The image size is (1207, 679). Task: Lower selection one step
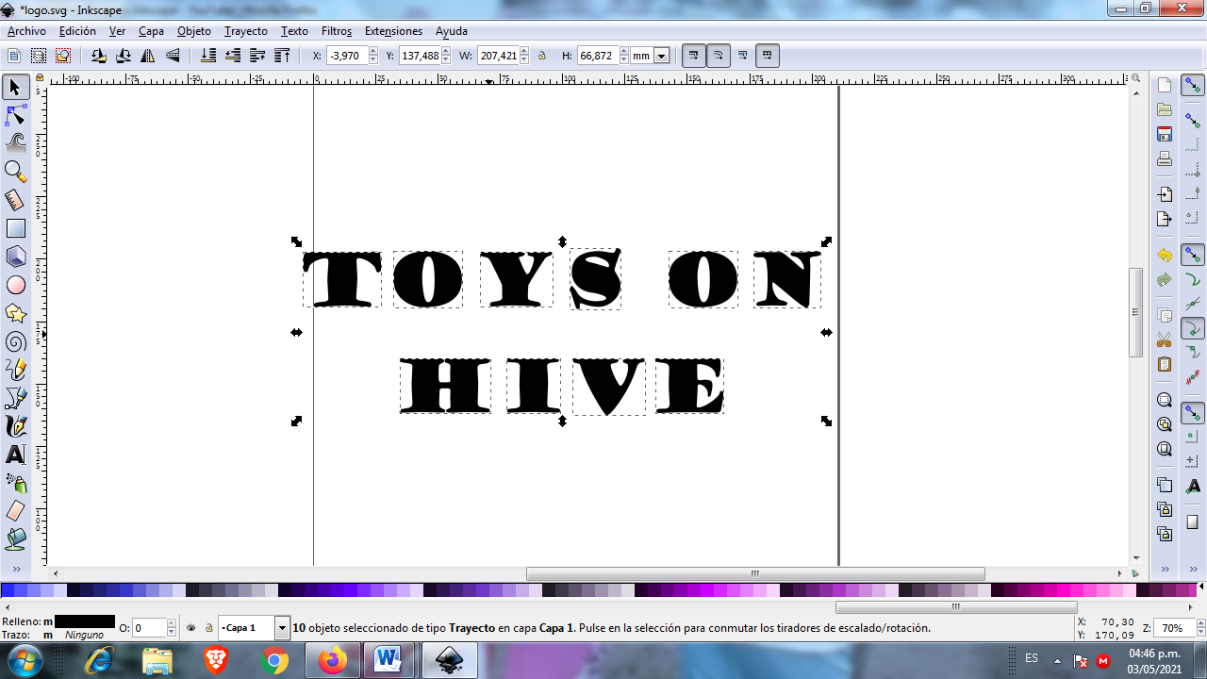tap(233, 57)
